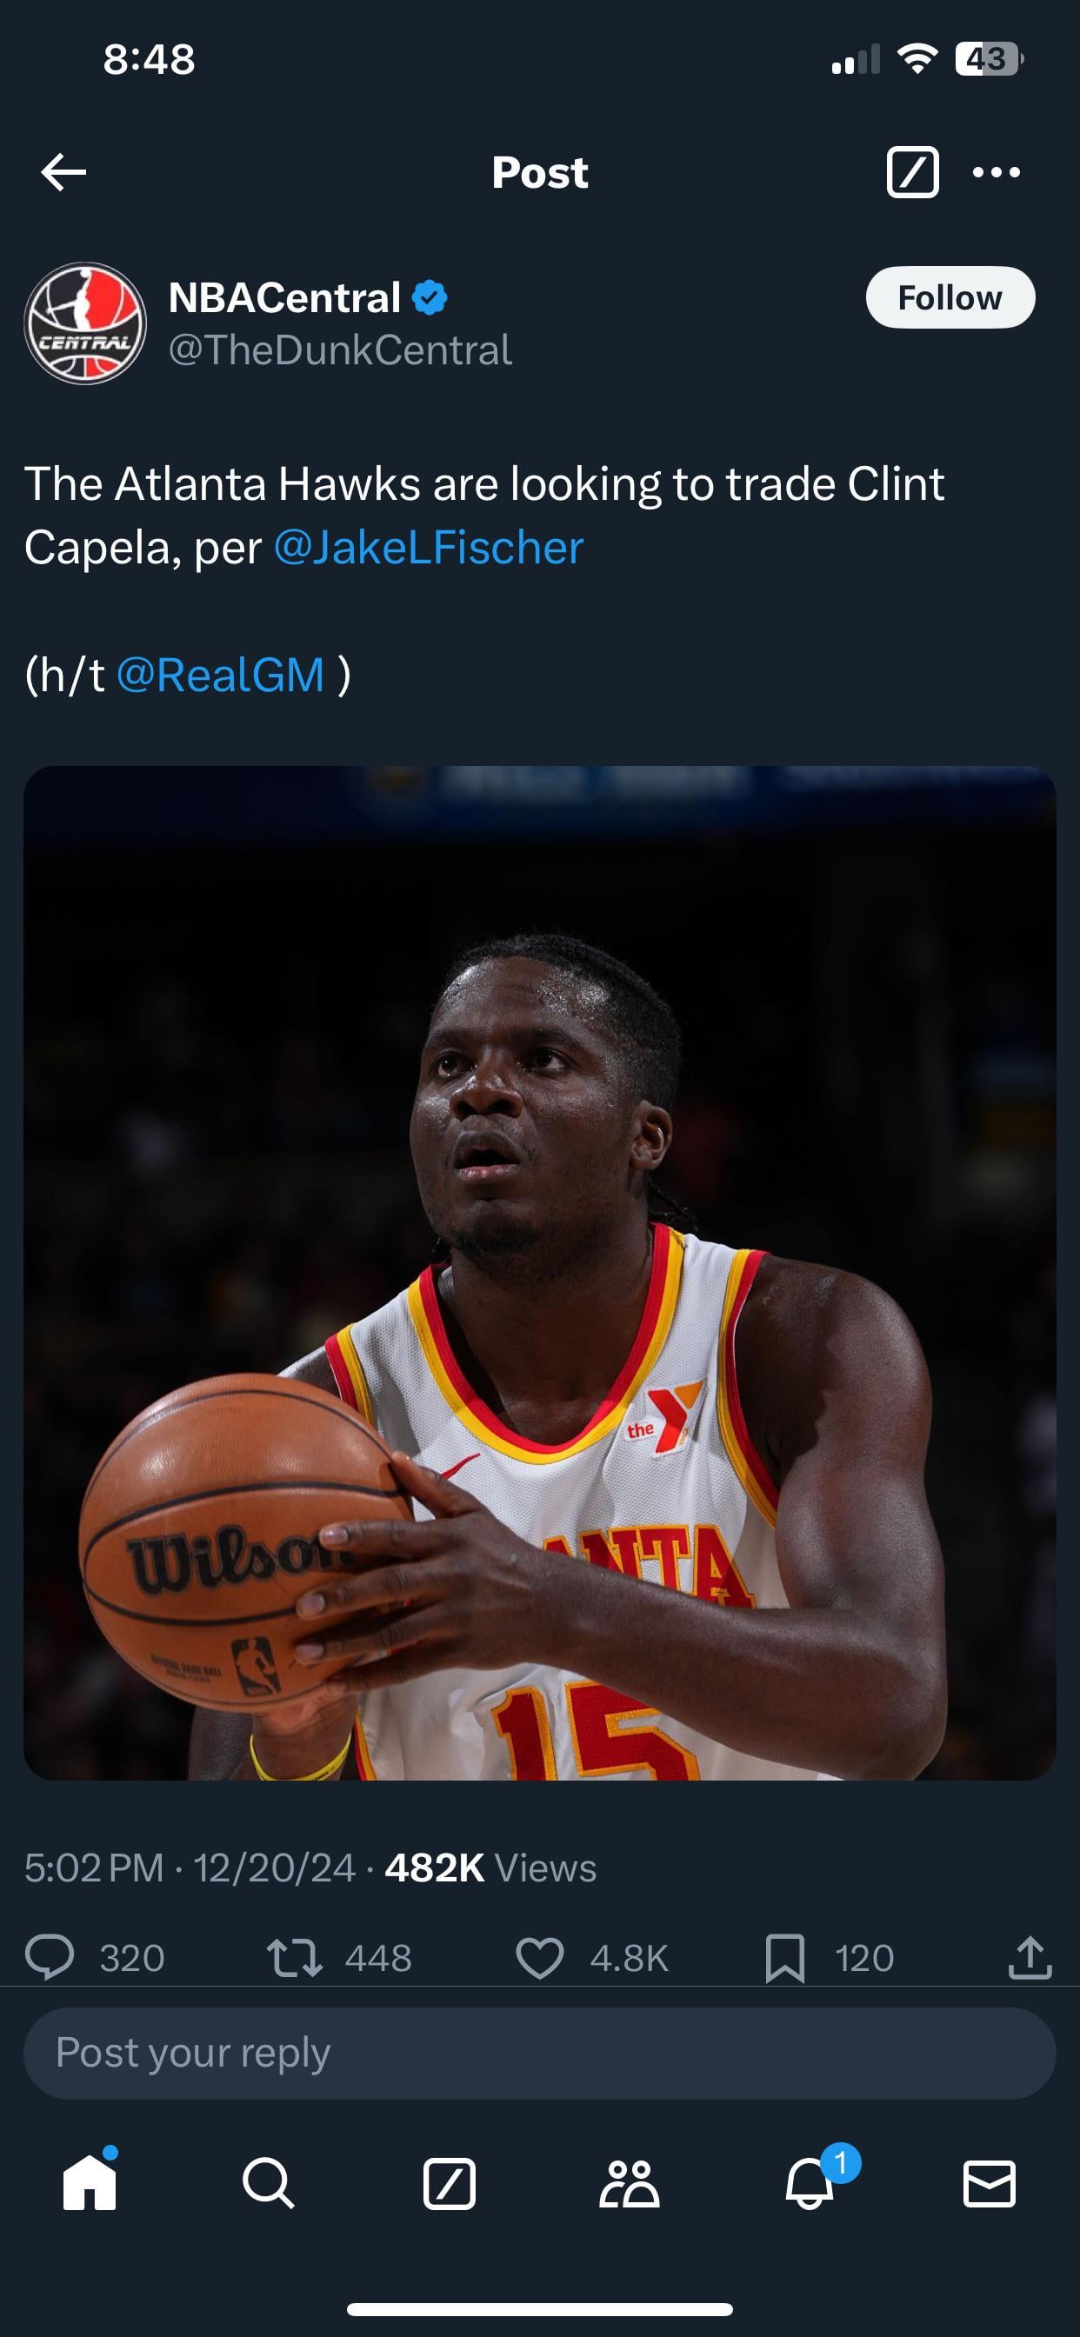Image resolution: width=1080 pixels, height=2337 pixels.
Task: Open NBACentral profile avatar
Action: [85, 323]
